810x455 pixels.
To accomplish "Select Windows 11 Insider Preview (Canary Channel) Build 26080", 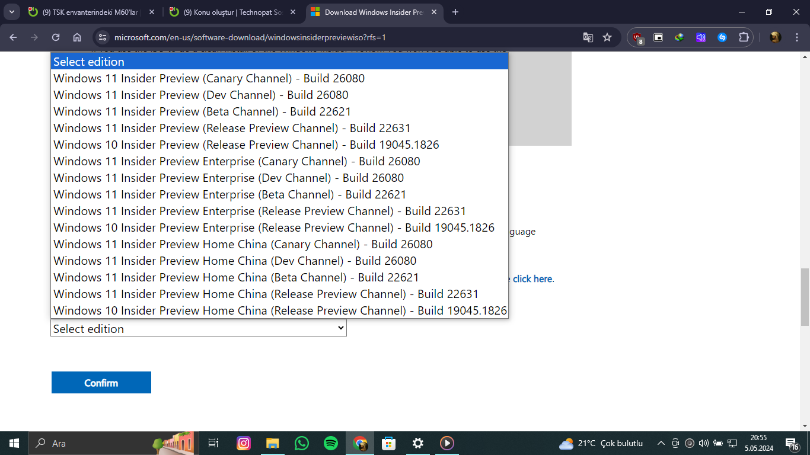I will click(279, 78).
